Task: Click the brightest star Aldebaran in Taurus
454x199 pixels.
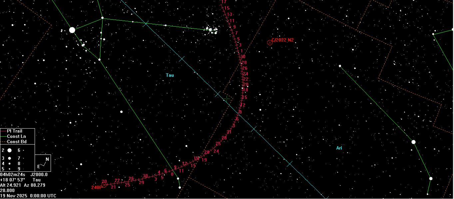Action: pos(72,30)
